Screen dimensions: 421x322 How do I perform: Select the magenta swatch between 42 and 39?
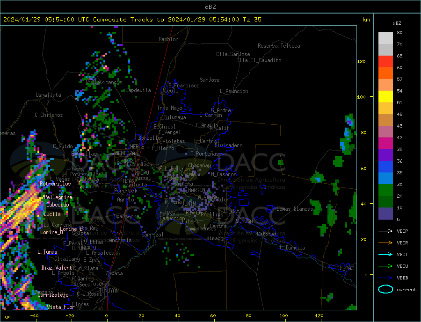pyautogui.click(x=385, y=143)
